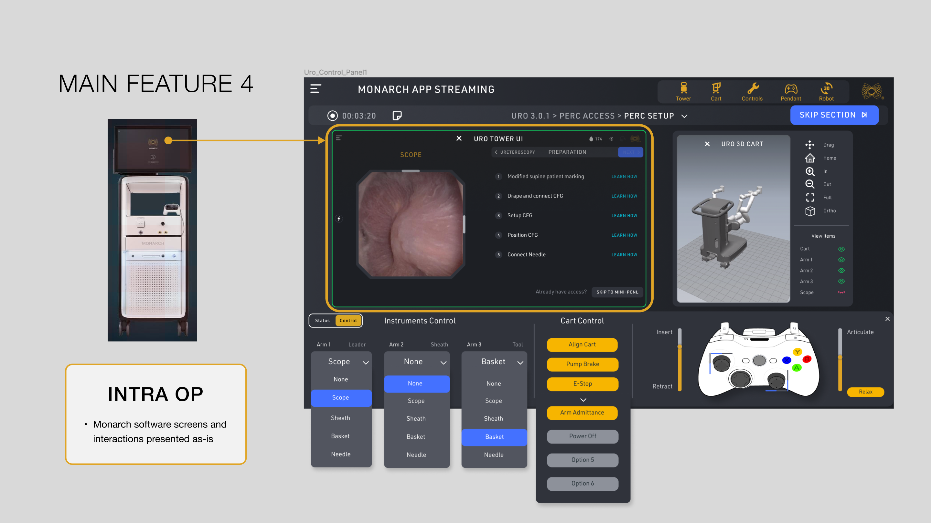
Task: Open the Controls wrench panel
Action: click(752, 92)
